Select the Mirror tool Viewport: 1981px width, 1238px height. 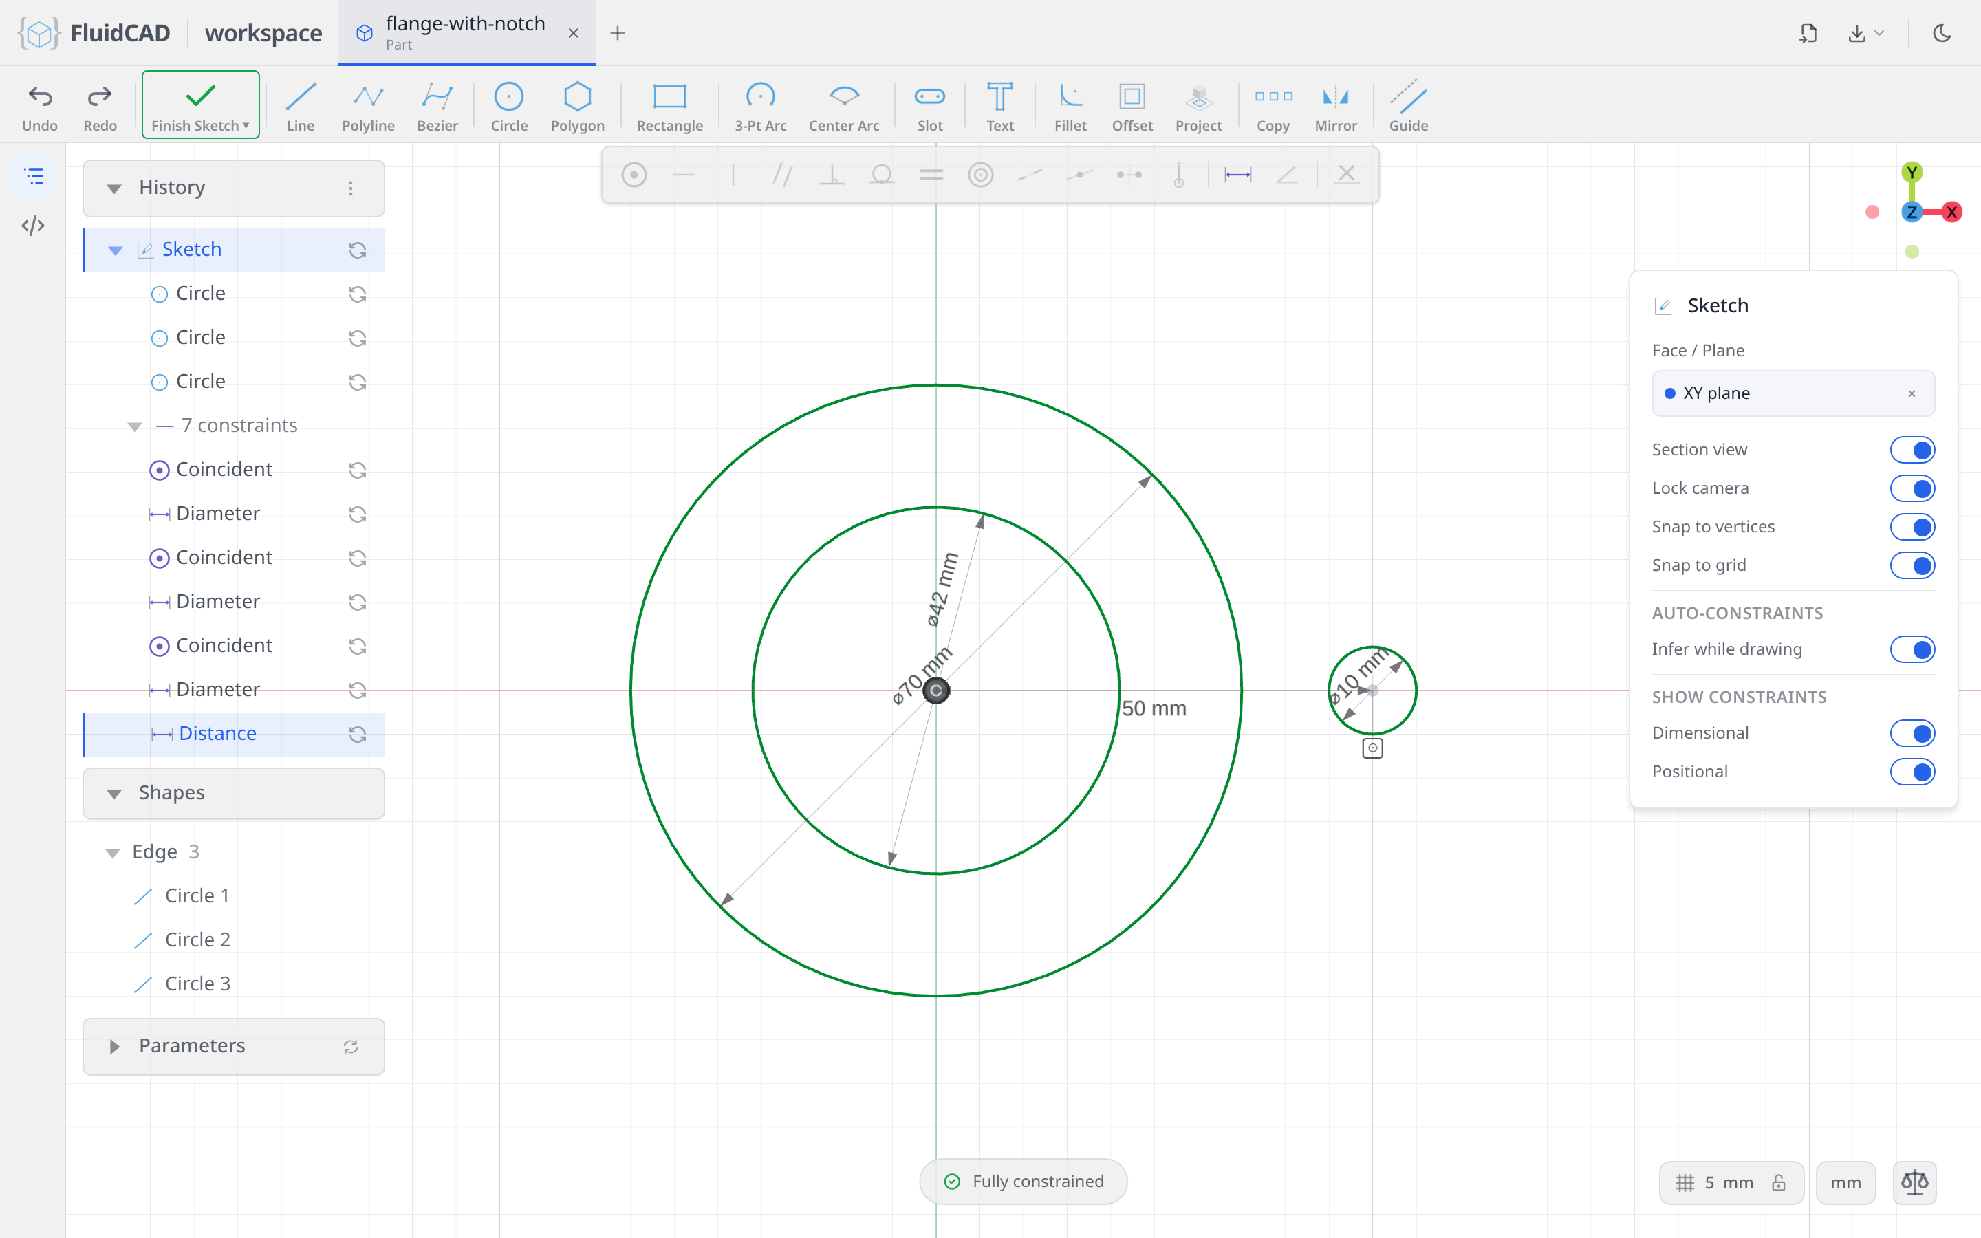coord(1335,107)
